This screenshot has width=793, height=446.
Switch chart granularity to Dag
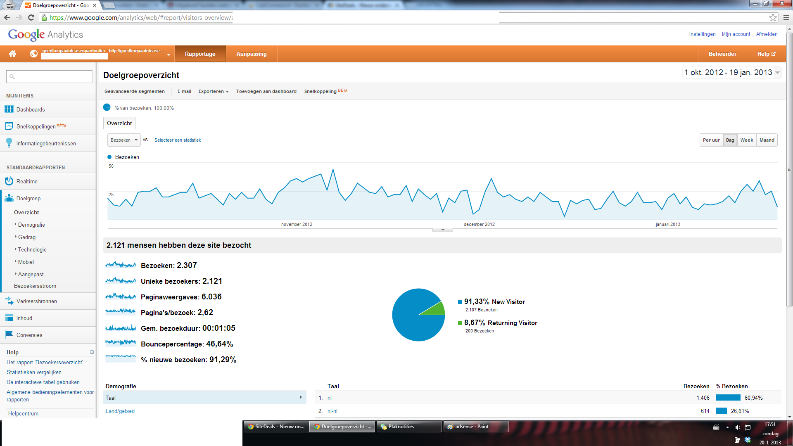[730, 140]
